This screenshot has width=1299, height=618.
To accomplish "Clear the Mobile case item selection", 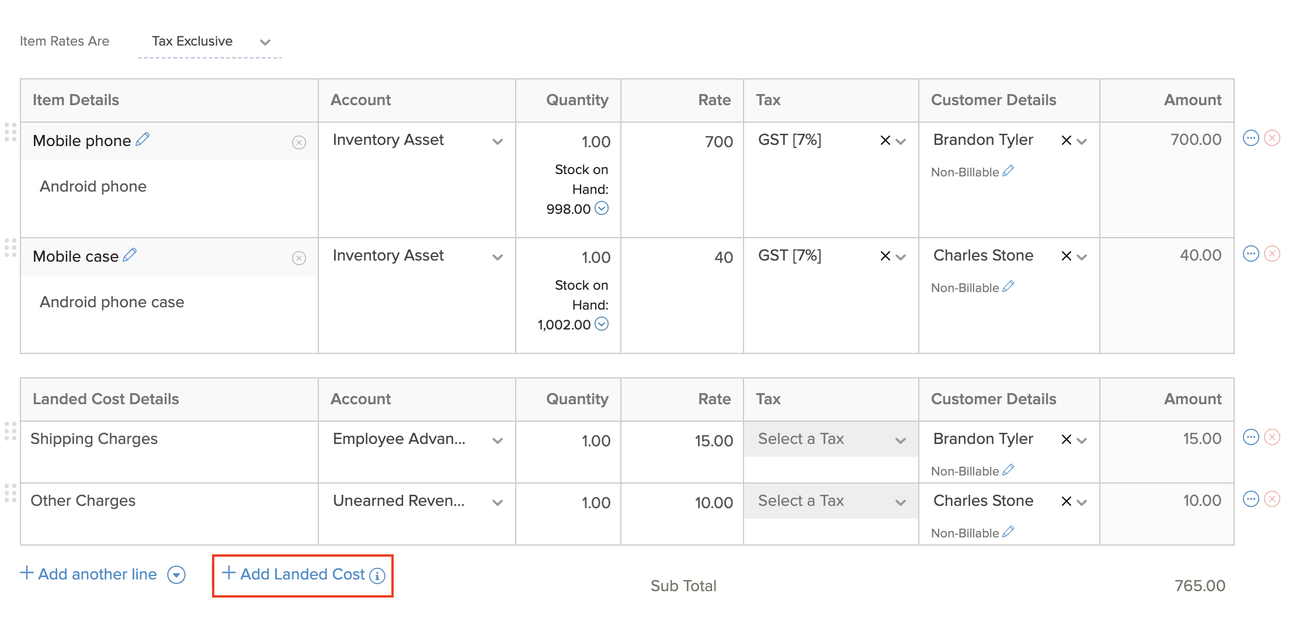I will tap(299, 257).
